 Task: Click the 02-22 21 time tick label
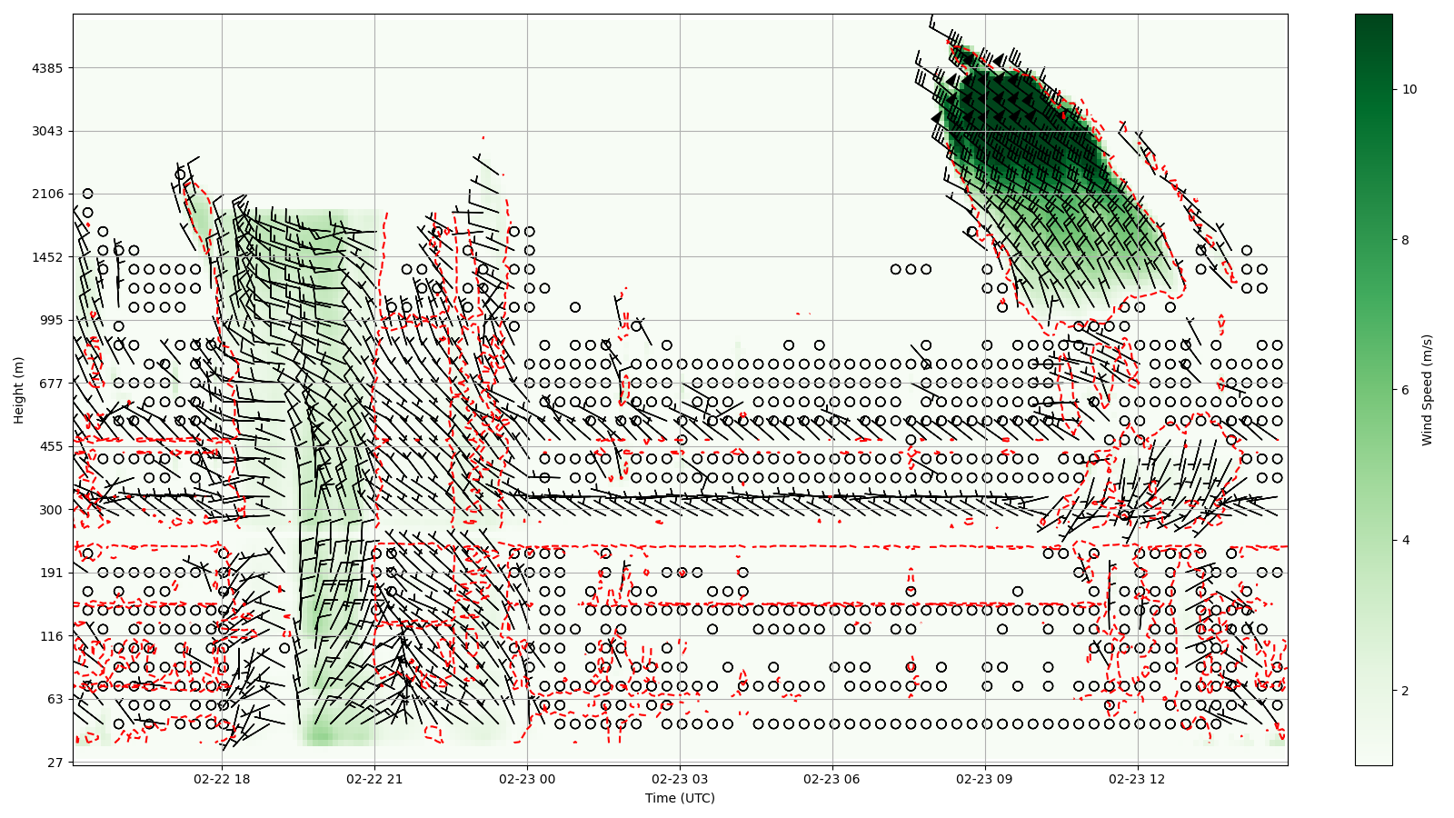pos(374,779)
